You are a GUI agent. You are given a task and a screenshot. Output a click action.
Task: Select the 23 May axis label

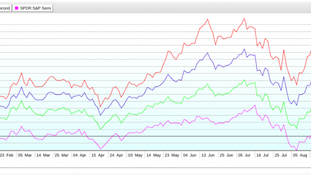pyautogui.click(x=172, y=155)
